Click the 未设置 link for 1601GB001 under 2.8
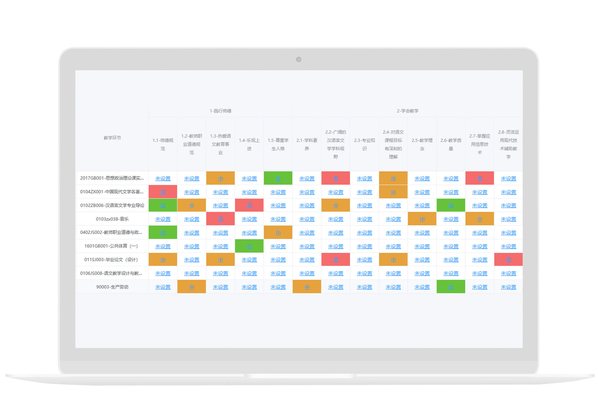The width and height of the screenshot is (598, 398). click(x=508, y=246)
